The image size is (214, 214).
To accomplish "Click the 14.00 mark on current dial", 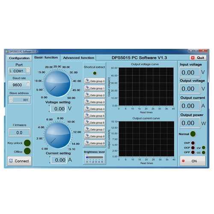I will (x=76, y=144).
